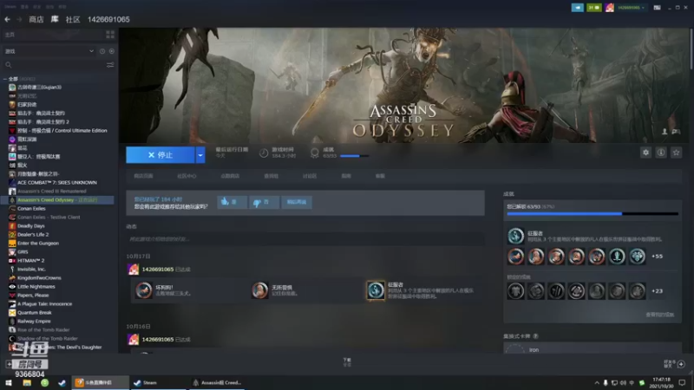Open game settings gear icon
The image size is (694, 390).
[x=645, y=153]
